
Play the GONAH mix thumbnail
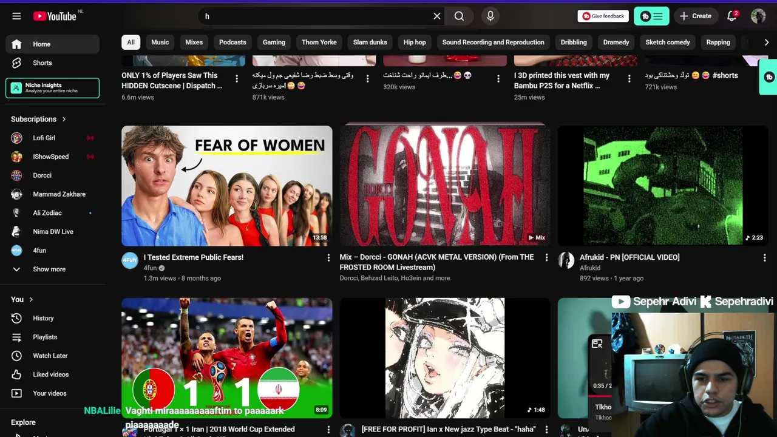(445, 186)
